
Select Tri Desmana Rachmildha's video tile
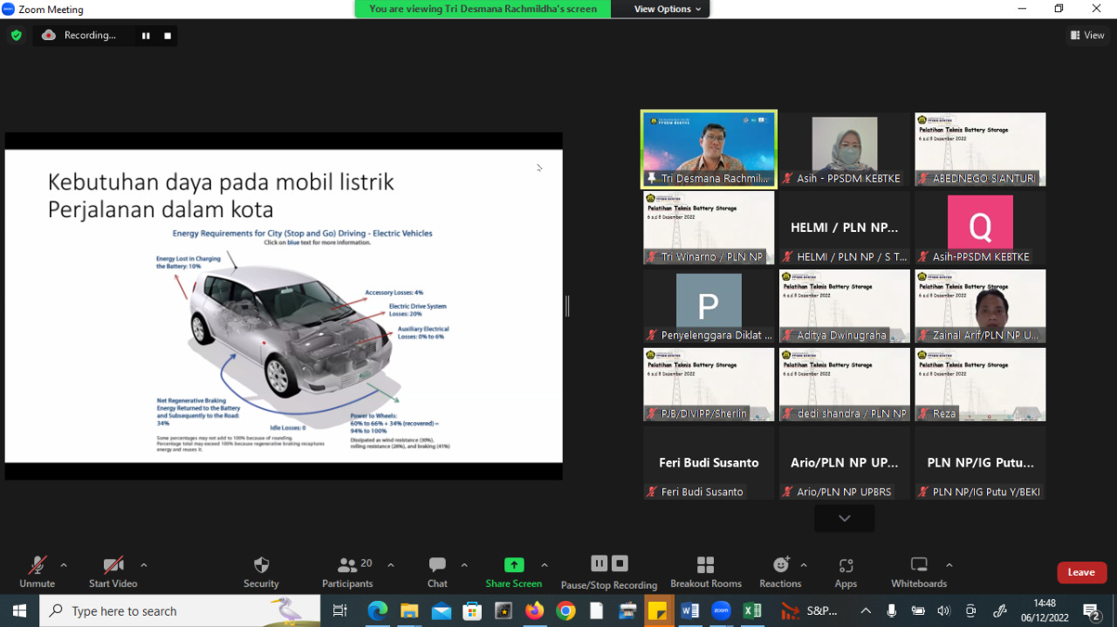709,149
